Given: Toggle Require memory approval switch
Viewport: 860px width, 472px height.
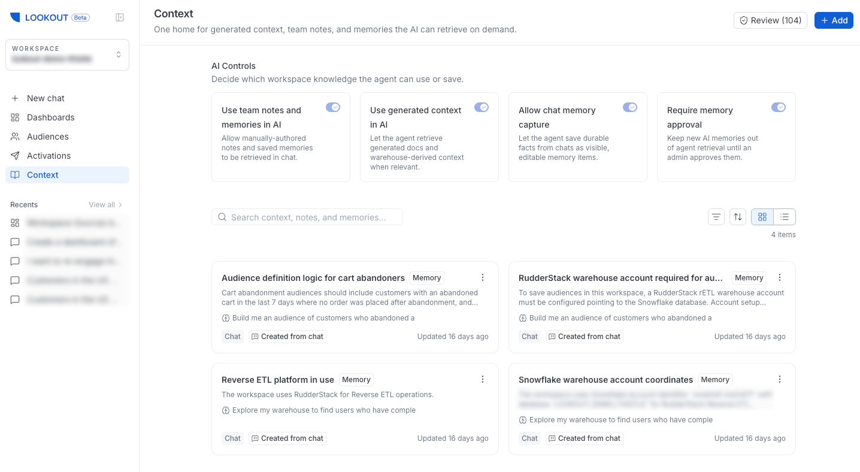Looking at the screenshot, I should pyautogui.click(x=779, y=107).
